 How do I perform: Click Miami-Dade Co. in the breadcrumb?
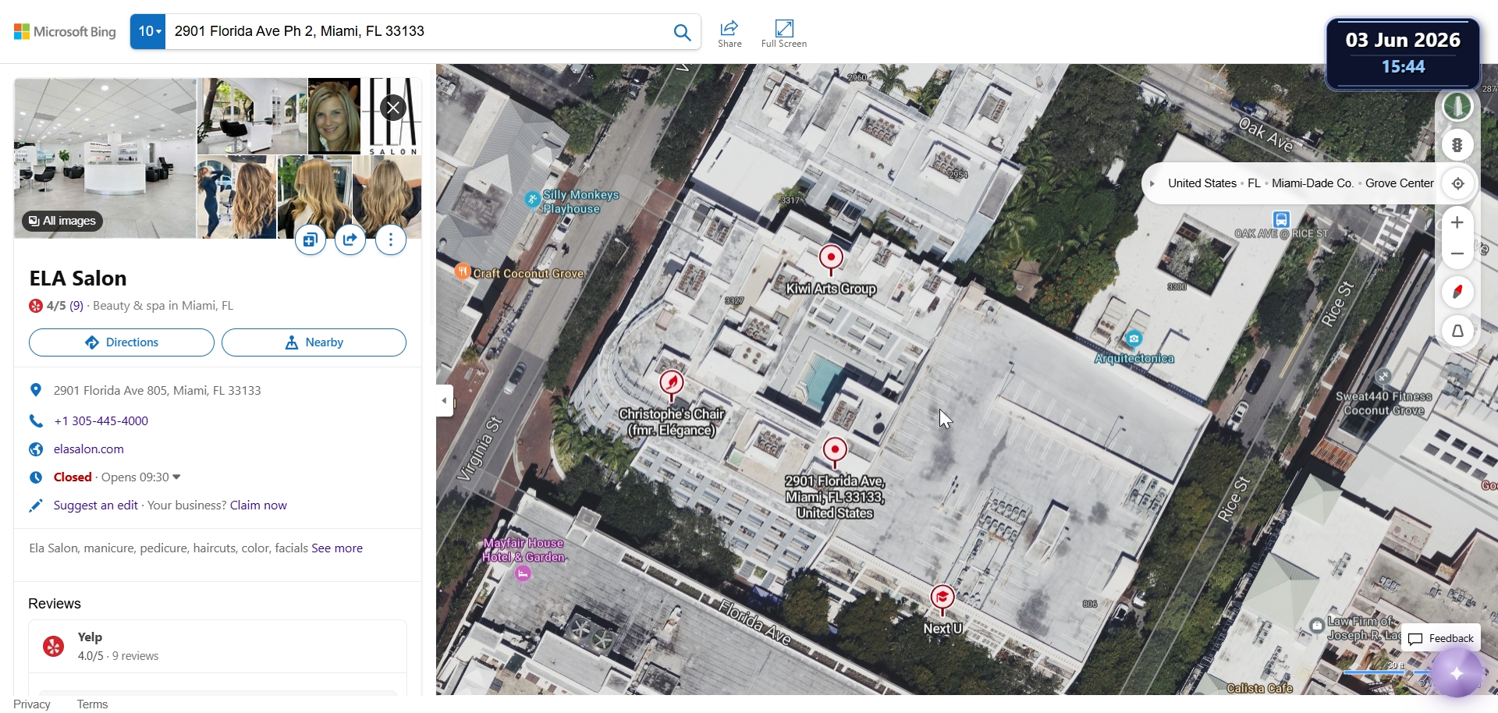pyautogui.click(x=1312, y=183)
